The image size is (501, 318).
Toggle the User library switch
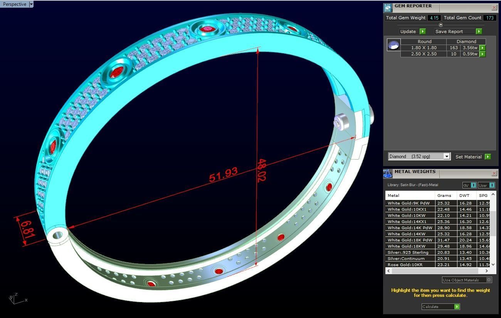coord(486,185)
